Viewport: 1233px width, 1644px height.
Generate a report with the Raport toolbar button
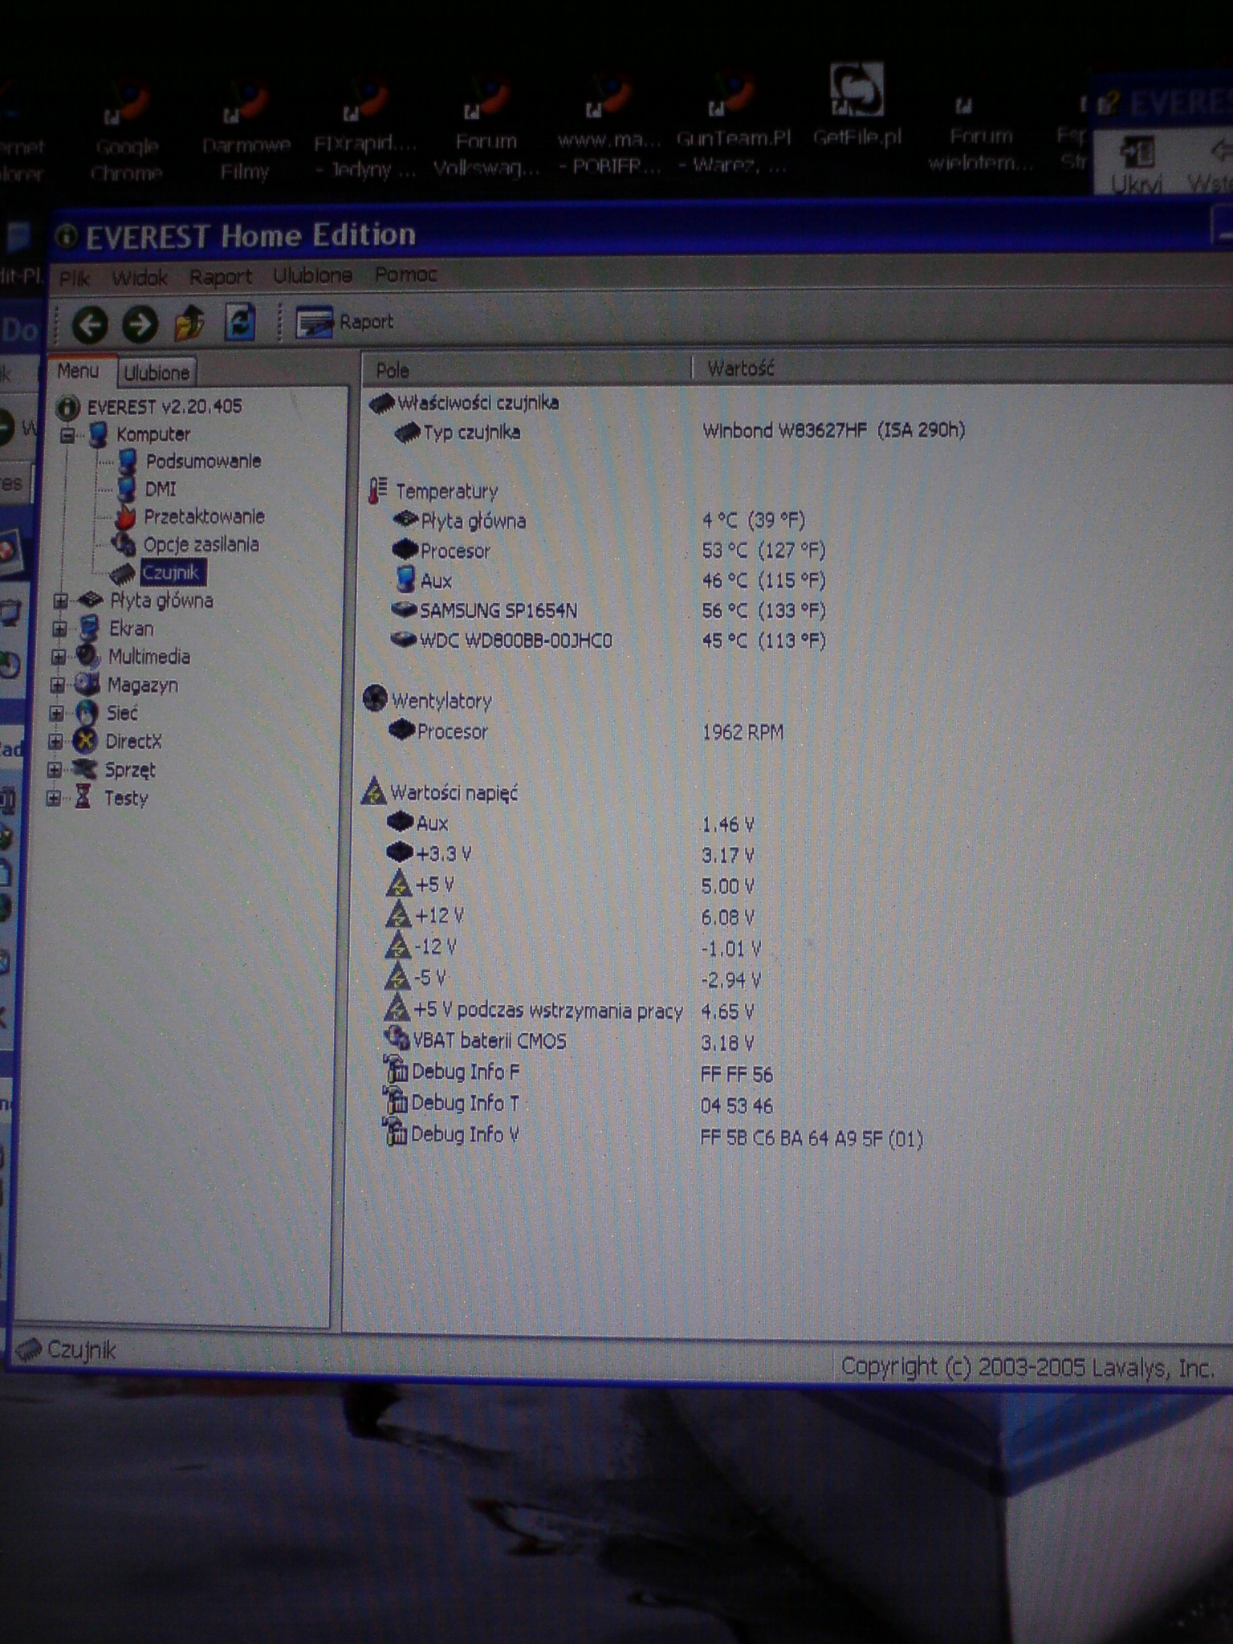click(344, 322)
